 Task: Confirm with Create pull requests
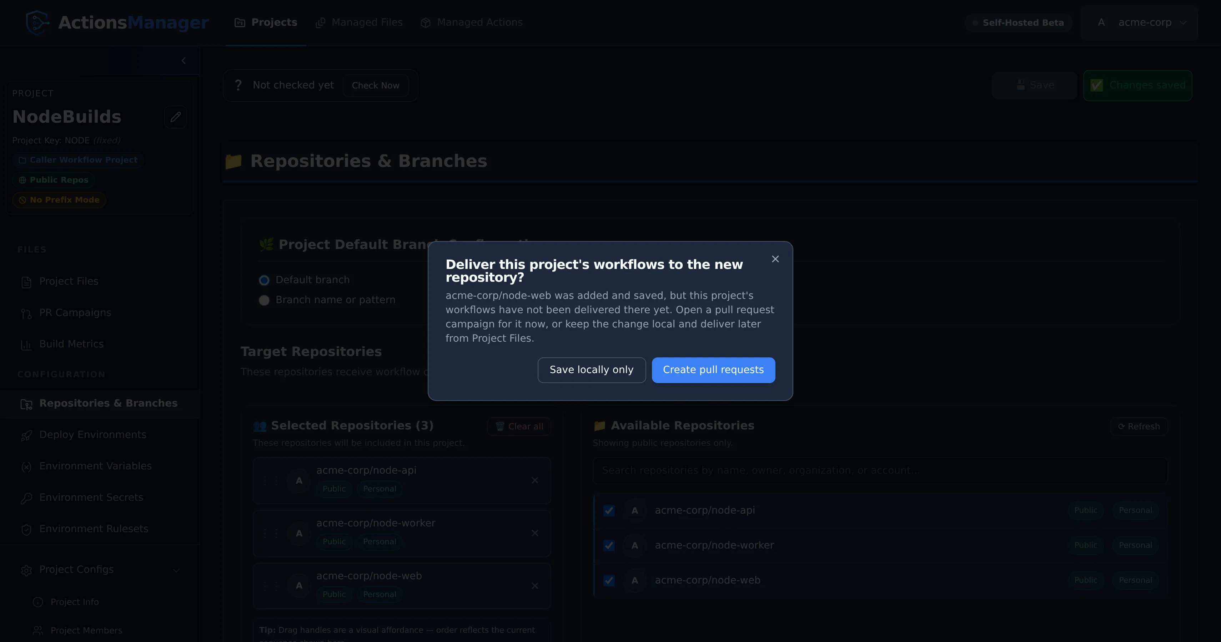713,370
